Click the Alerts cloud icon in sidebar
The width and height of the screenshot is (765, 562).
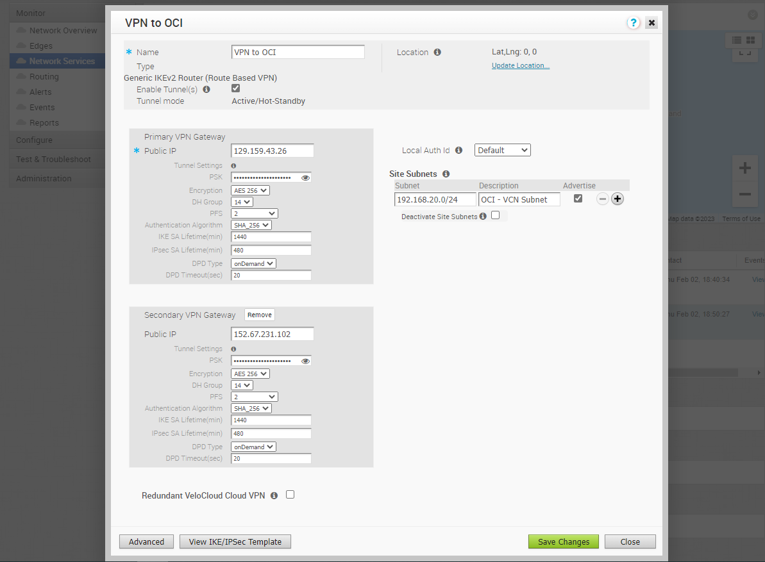click(x=21, y=92)
